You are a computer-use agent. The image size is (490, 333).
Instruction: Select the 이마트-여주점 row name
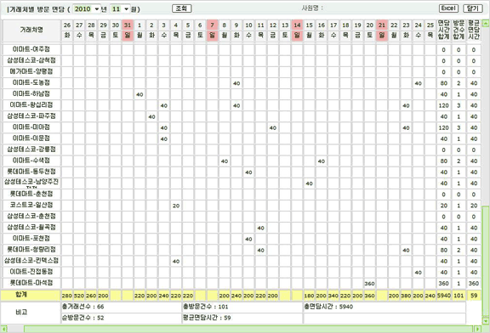pyautogui.click(x=31, y=49)
